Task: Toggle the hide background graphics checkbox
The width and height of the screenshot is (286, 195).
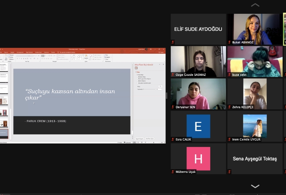Action: (x=138, y=83)
